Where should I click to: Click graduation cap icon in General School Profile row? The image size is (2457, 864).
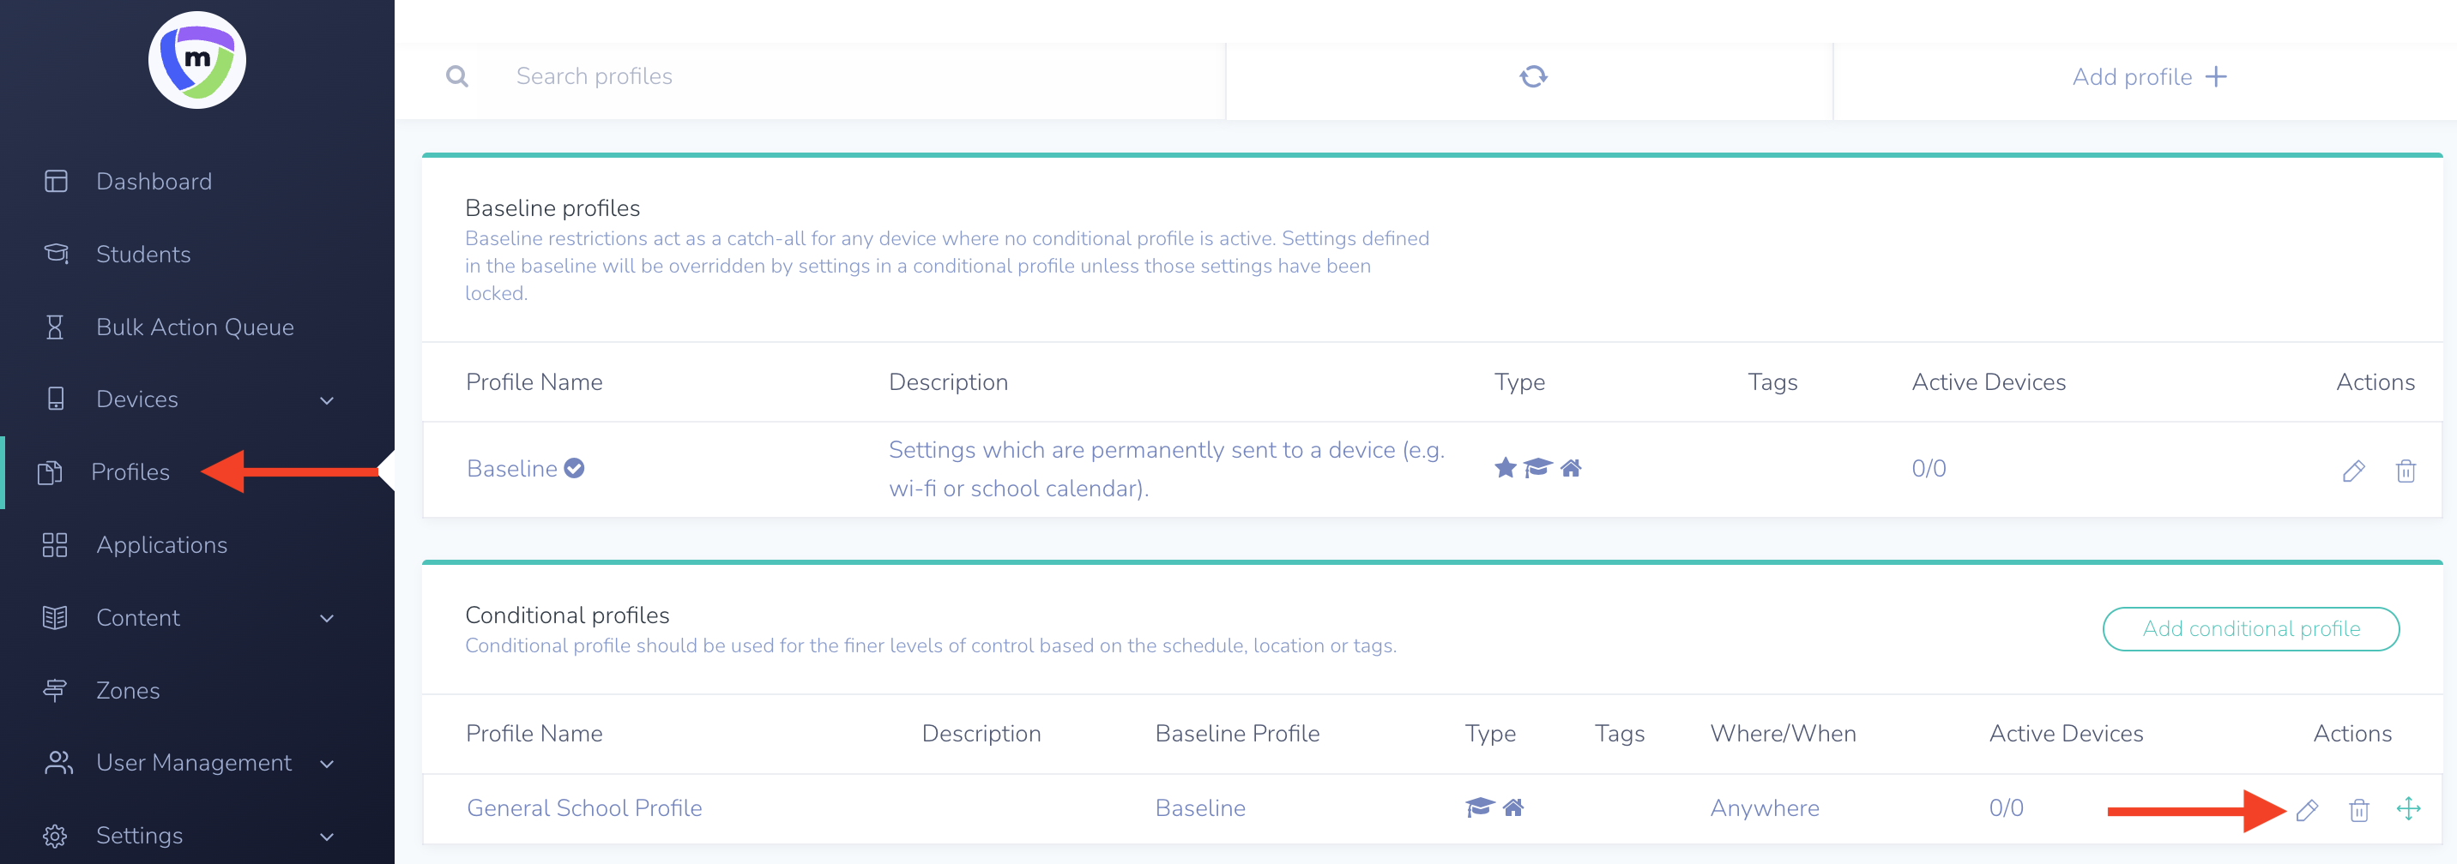1479,807
